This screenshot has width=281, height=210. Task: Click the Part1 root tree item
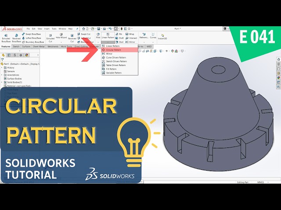tap(20, 64)
